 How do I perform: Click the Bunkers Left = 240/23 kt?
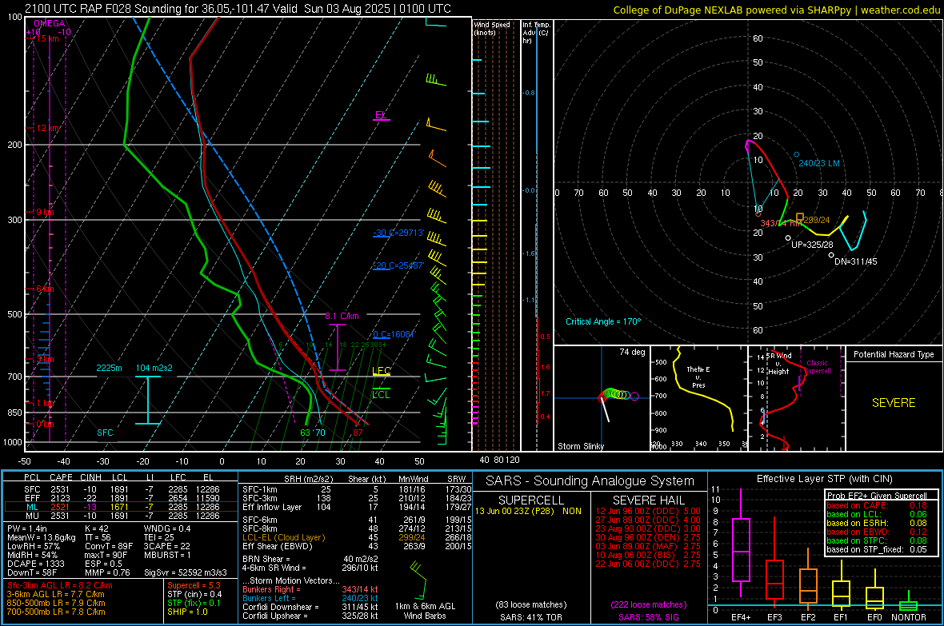310,598
